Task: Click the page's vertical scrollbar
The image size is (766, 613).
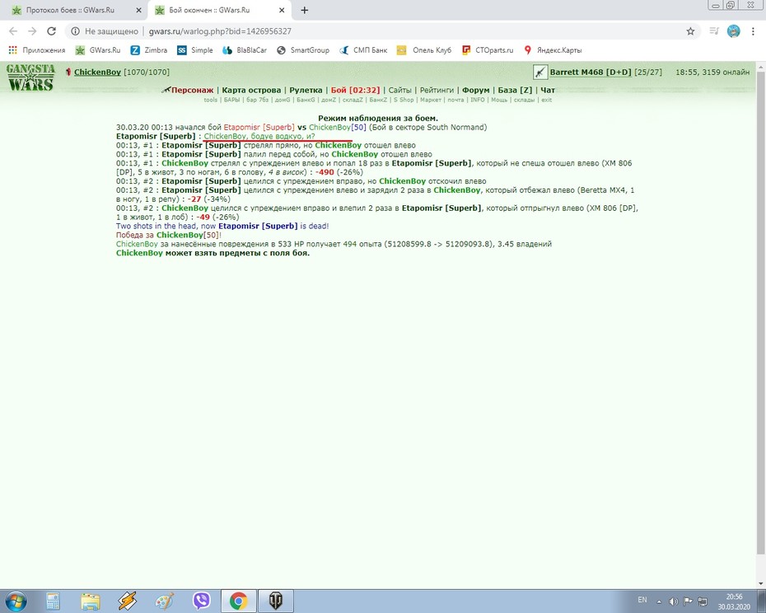Action: [760, 313]
